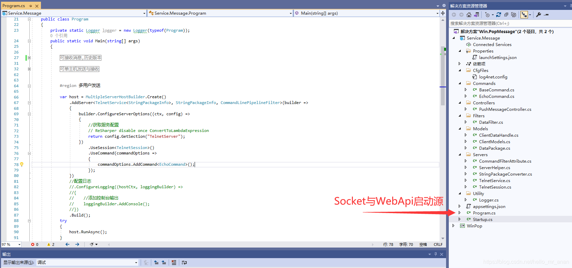Open properties with the wrench icon
This screenshot has width=572, height=268.
click(539, 15)
